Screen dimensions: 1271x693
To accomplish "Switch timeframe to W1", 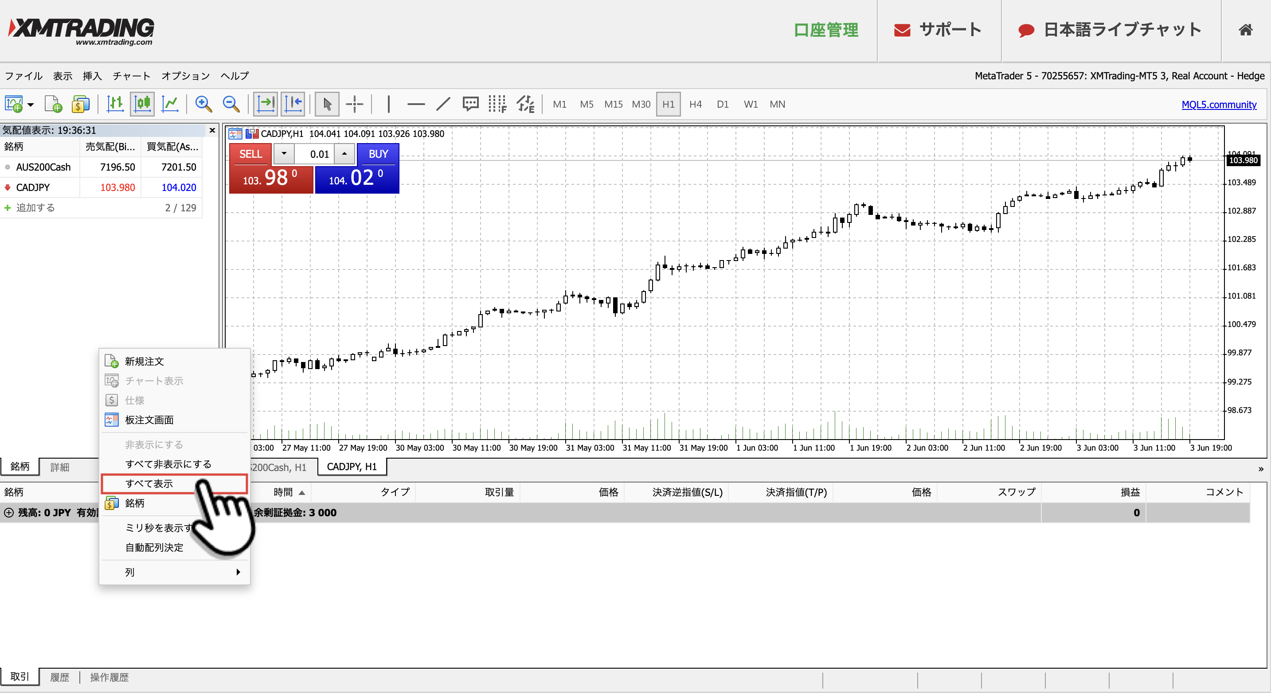I will tap(751, 104).
